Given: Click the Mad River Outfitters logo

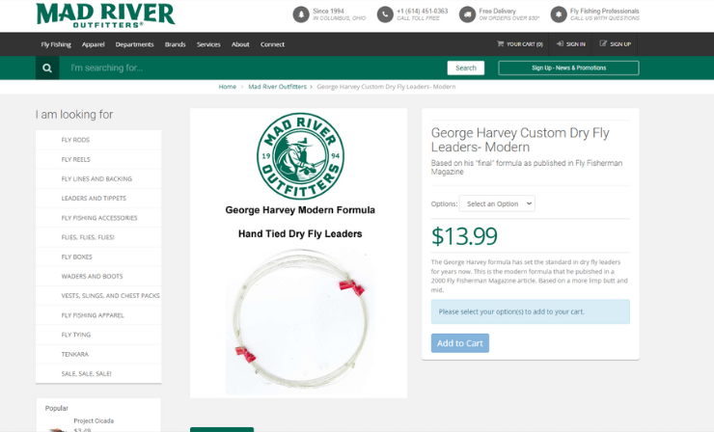Looking at the screenshot, I should point(105,15).
